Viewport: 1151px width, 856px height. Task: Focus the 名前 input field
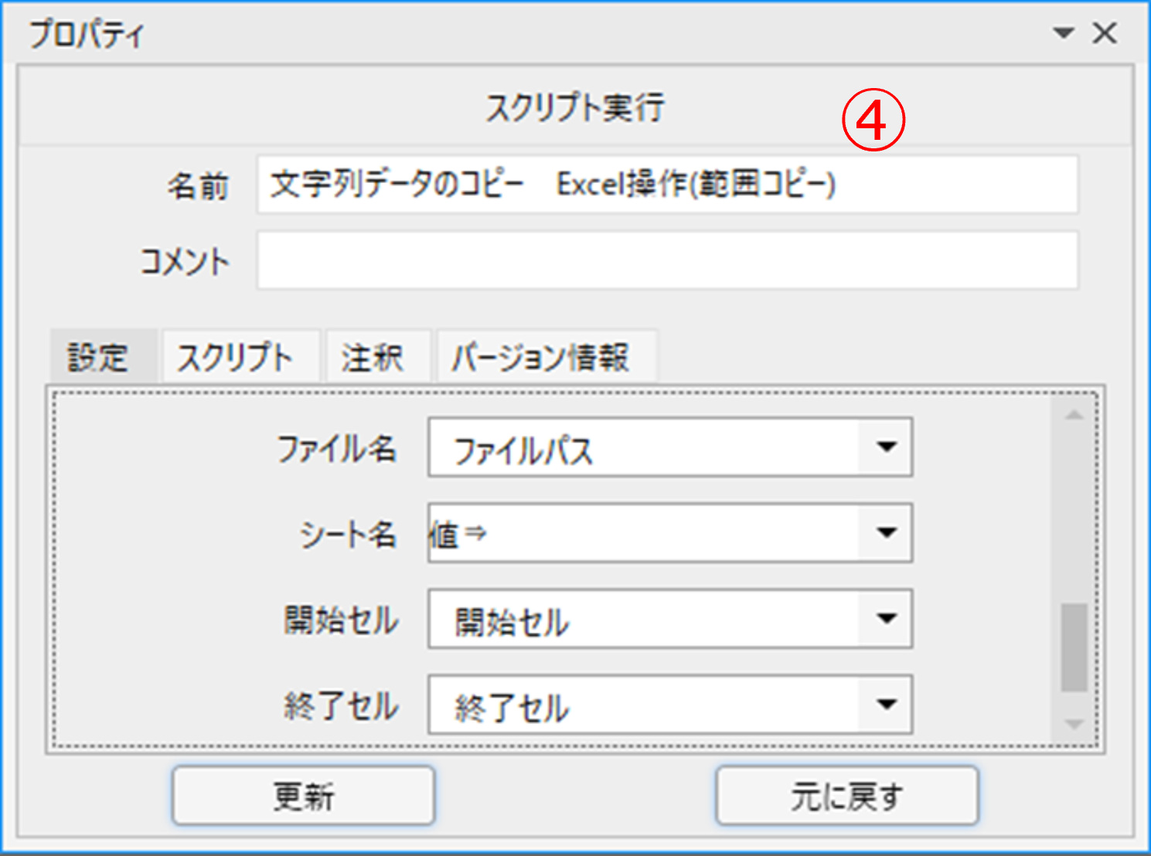(x=667, y=185)
